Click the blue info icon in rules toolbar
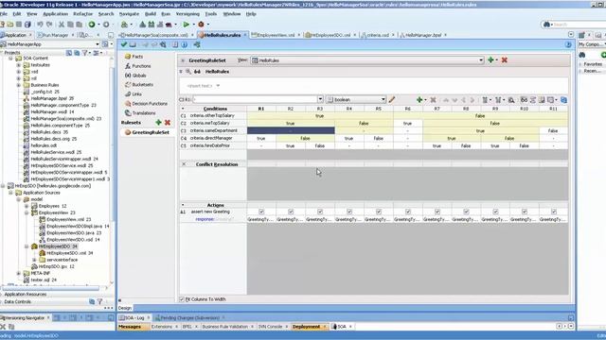Screen dimensions: 606x340 (x=185, y=44)
